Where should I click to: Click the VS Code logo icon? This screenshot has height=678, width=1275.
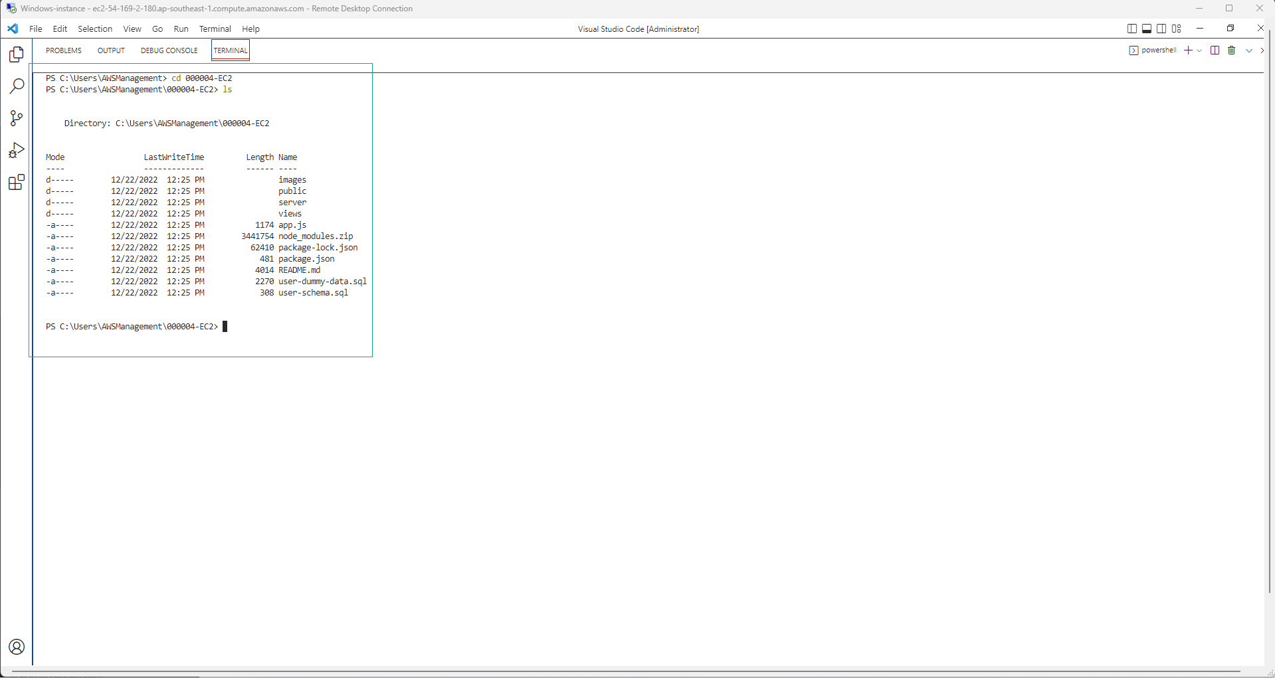click(13, 29)
